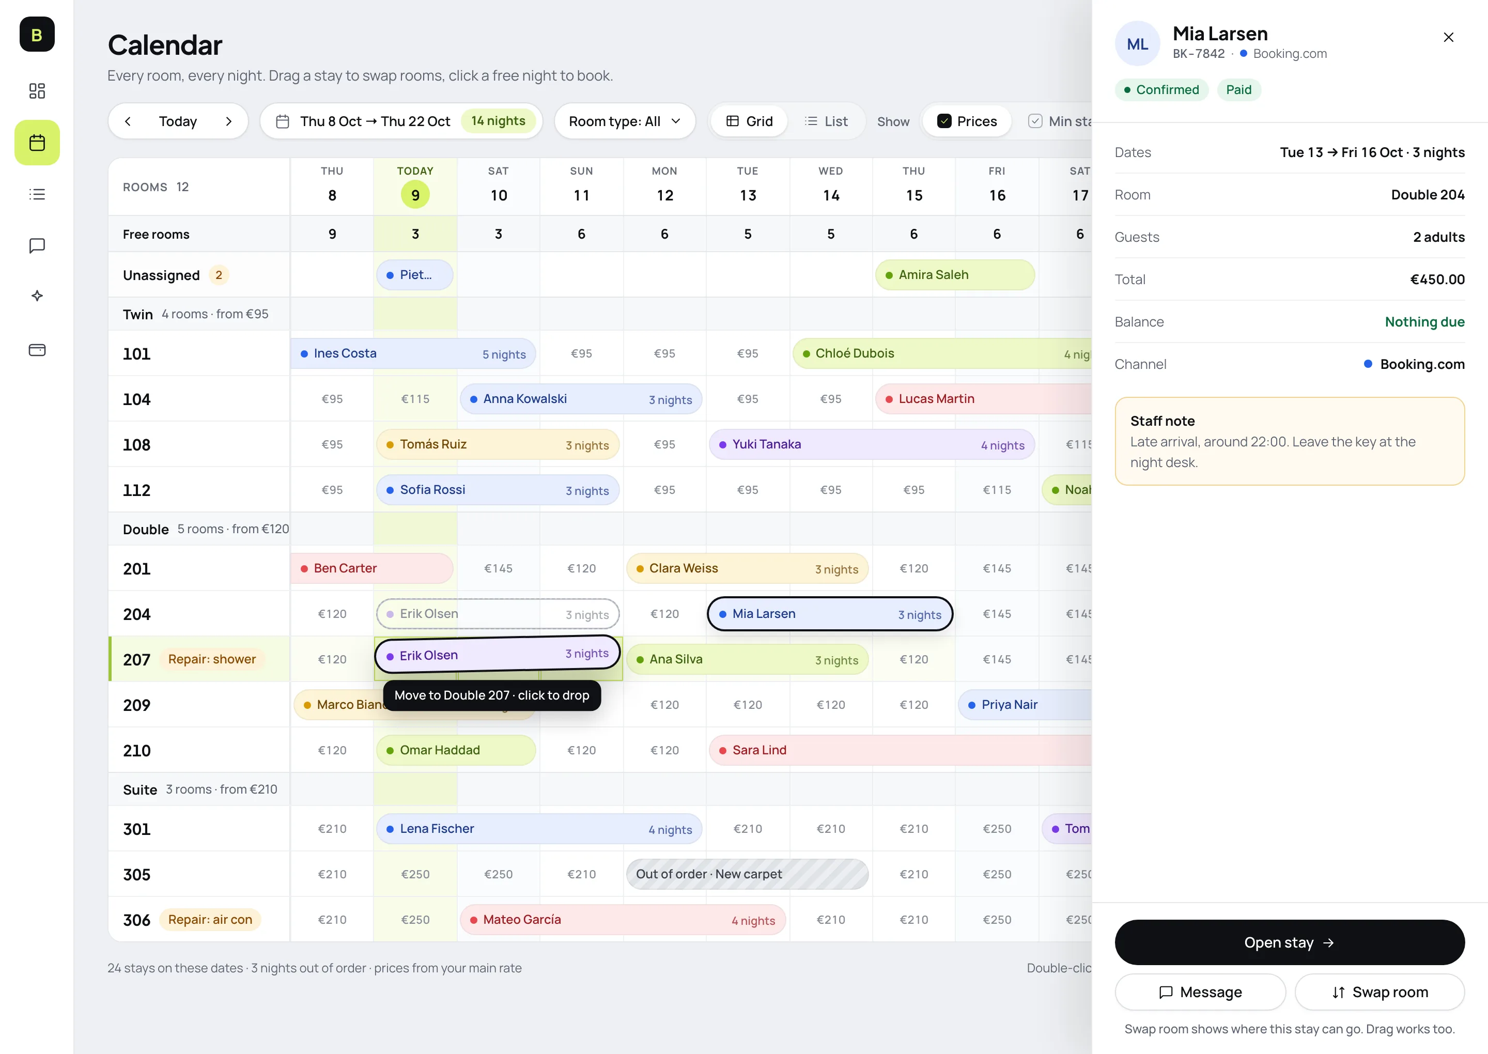Close the Mia Larsen panel
This screenshot has width=1488, height=1054.
[x=1448, y=38]
